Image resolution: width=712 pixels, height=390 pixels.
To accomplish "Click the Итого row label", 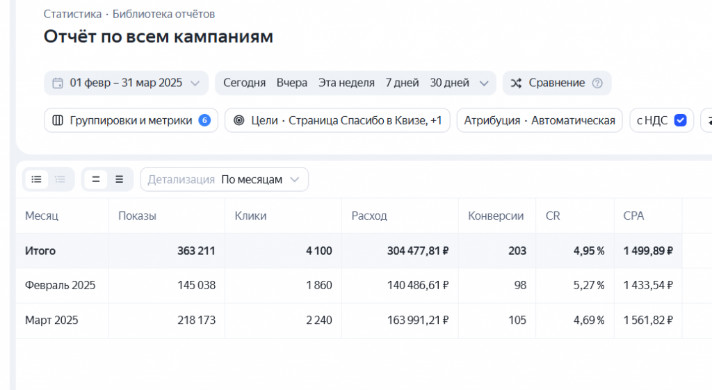I will click(x=40, y=251).
